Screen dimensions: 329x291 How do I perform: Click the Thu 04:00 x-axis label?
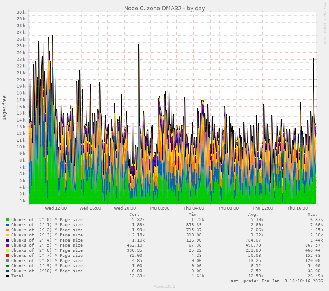tap(194, 208)
